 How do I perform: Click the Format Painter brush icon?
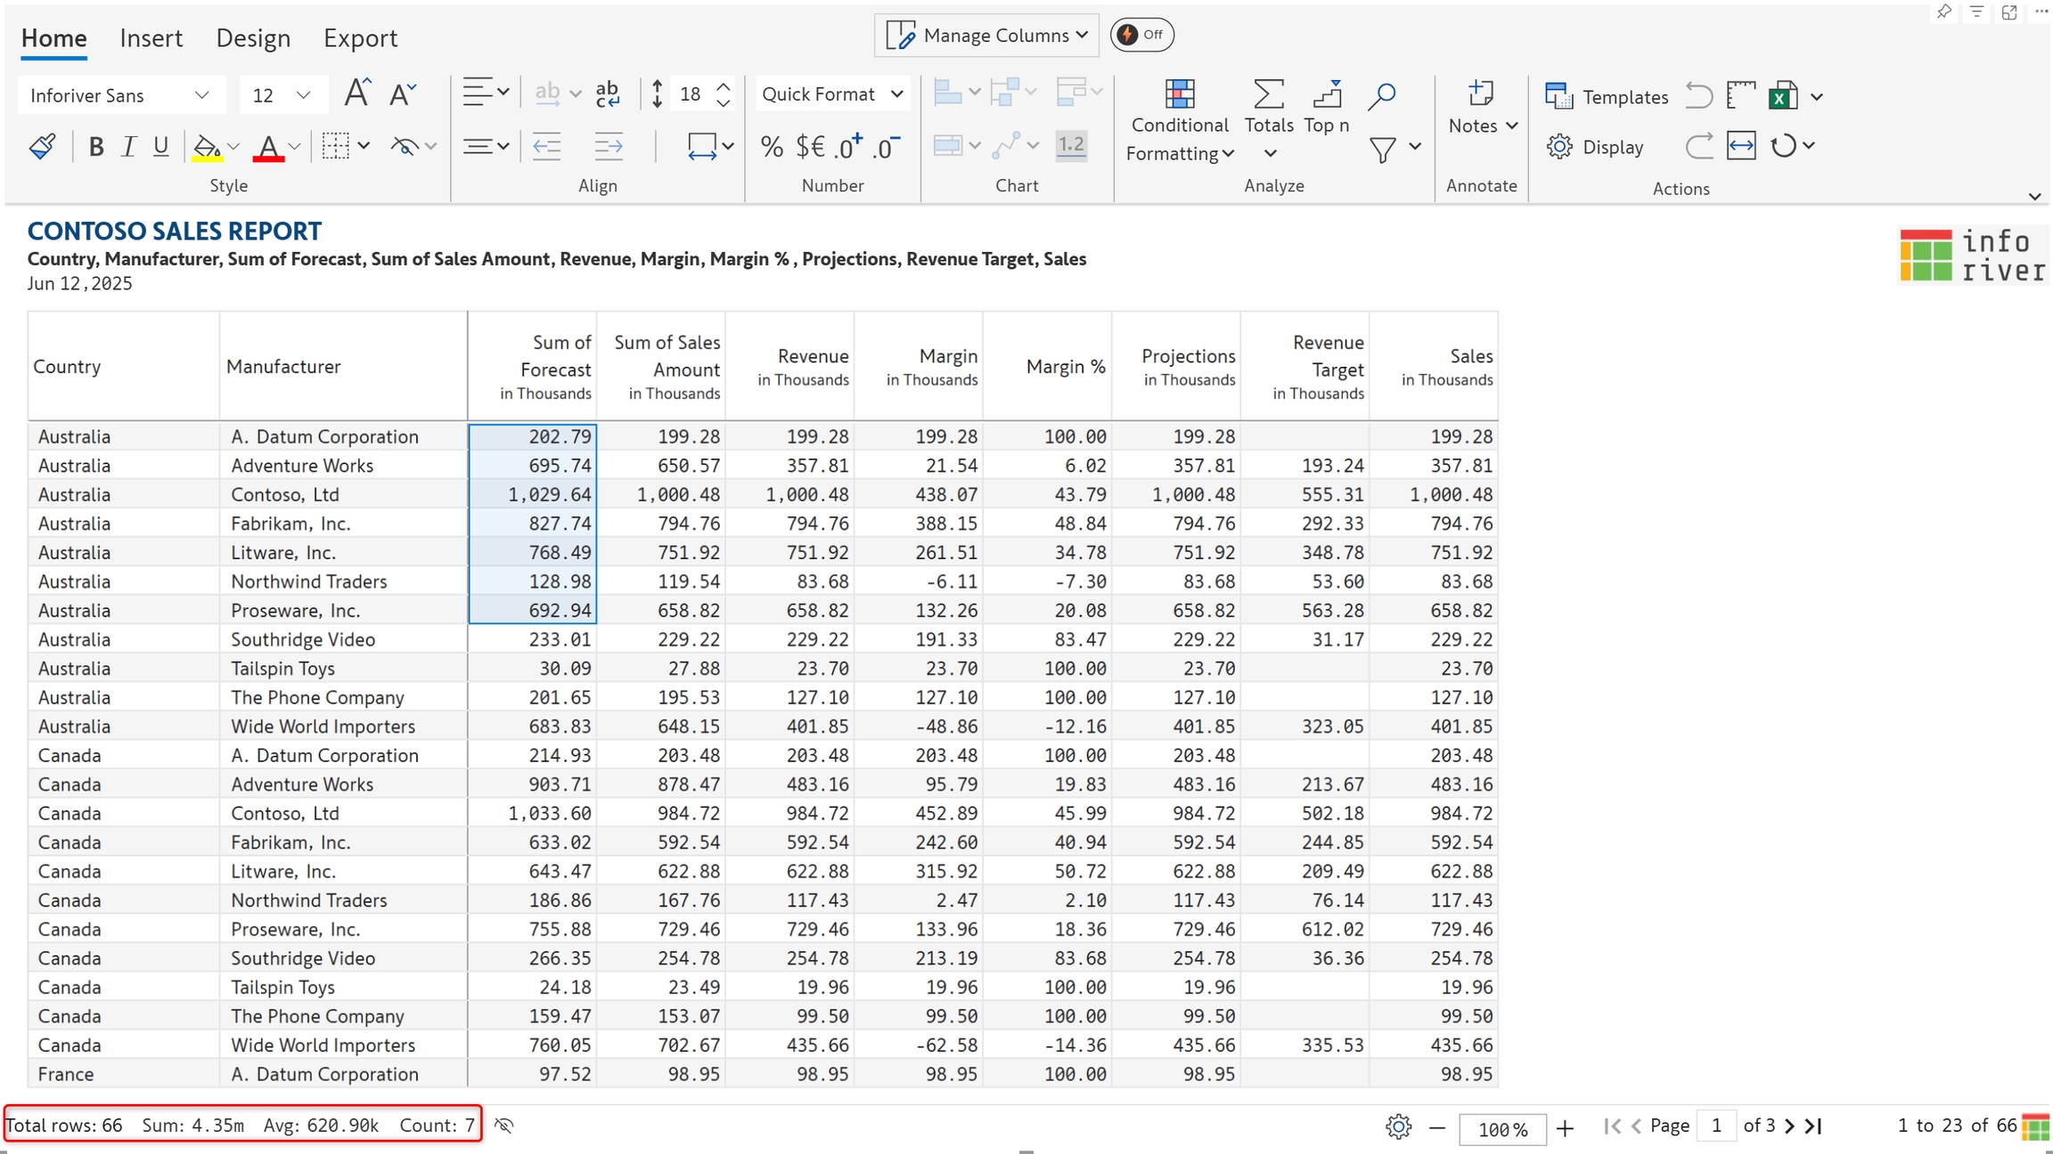42,146
